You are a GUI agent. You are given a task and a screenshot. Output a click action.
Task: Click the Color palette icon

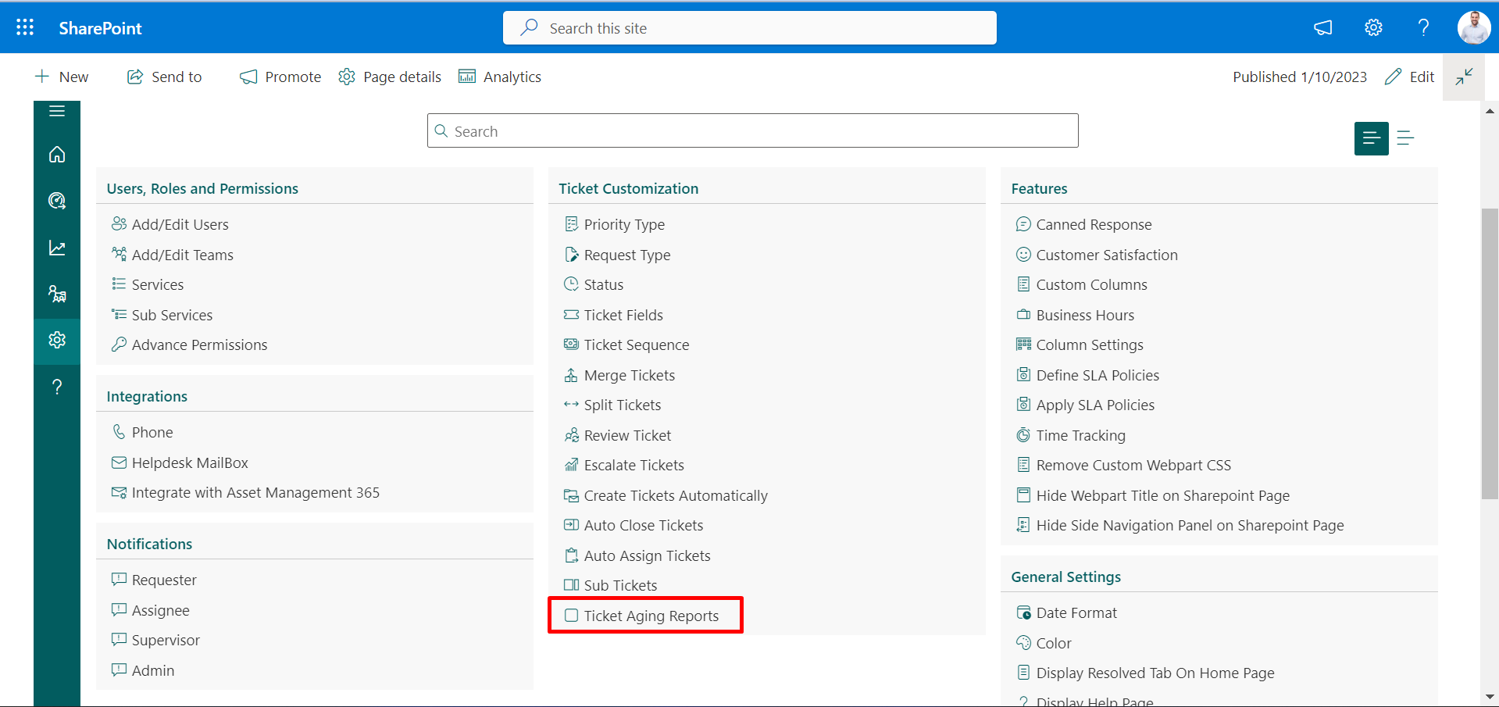pos(1023,642)
